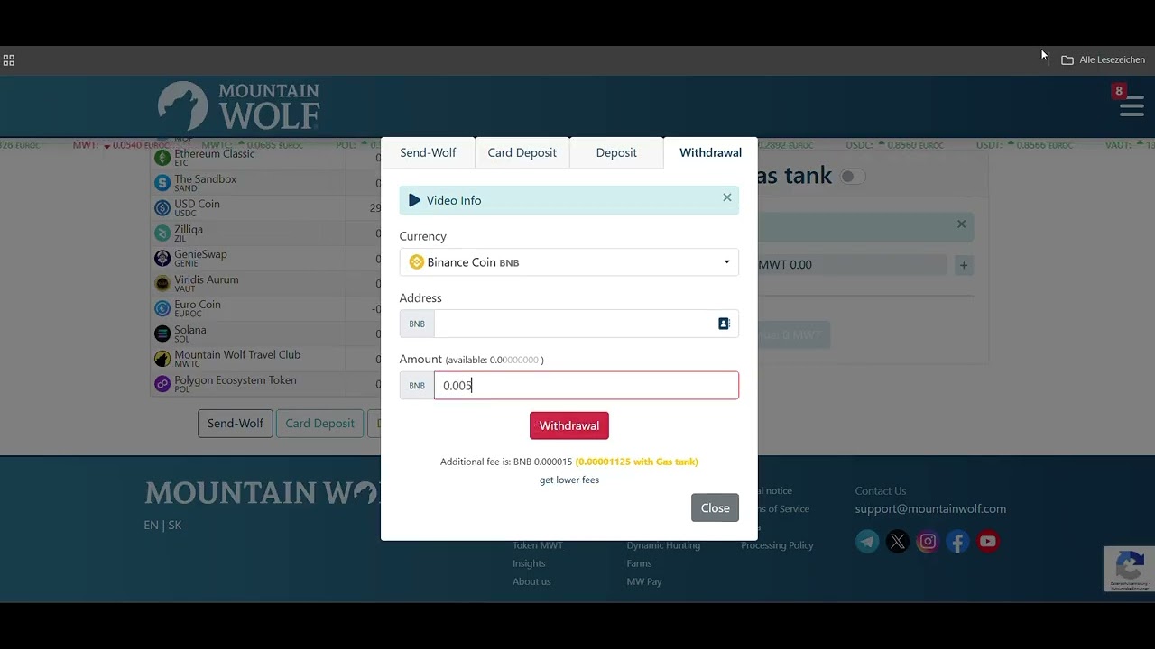The image size is (1155, 649).
Task: Close the withdrawal dialog
Action: click(x=716, y=507)
